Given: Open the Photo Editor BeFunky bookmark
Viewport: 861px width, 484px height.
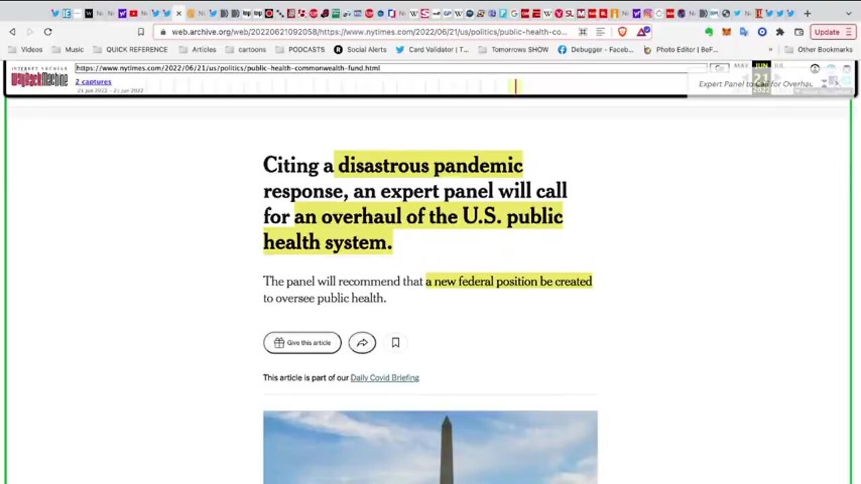Looking at the screenshot, I should tap(681, 50).
